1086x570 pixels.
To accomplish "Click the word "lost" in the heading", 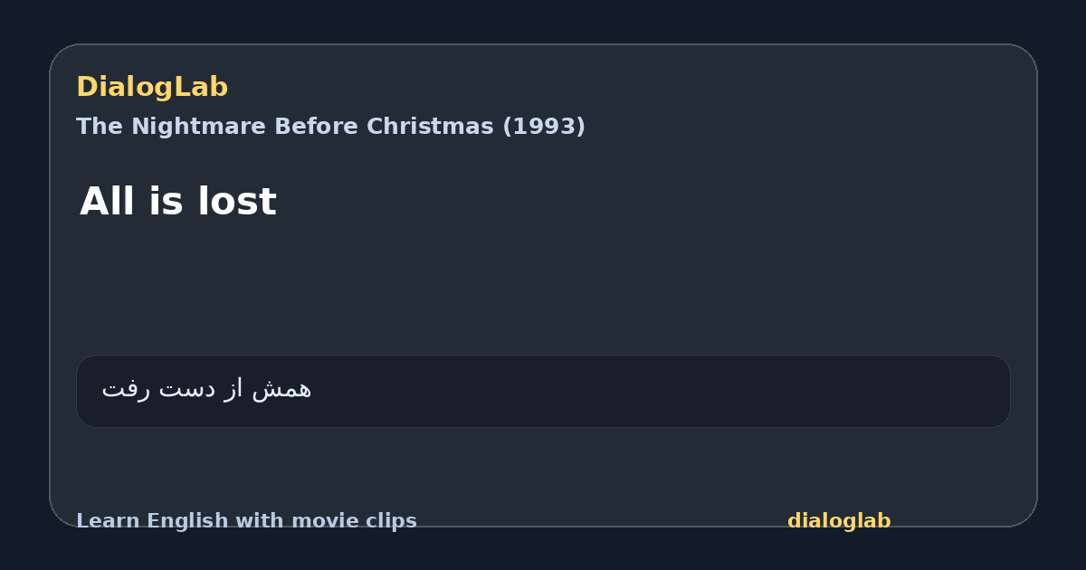I will pos(240,202).
